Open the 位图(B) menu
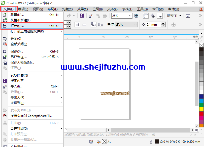Screen dimensions: 205x147 click(x=97, y=9)
